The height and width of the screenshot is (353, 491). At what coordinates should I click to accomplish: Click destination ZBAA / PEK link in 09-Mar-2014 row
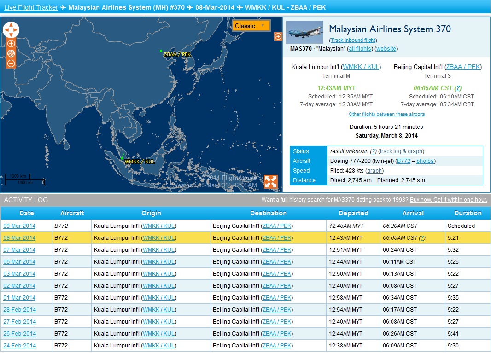277,226
